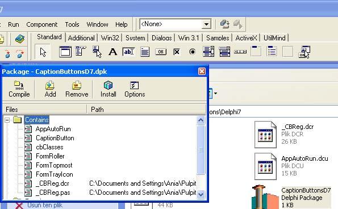Viewport: 338px width, 209px height.
Task: Select the Contains folder node
Action: 37,120
